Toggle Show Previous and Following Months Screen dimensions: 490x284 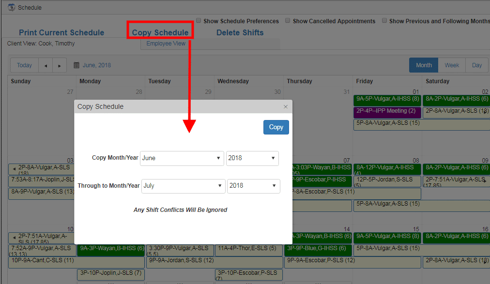point(384,20)
